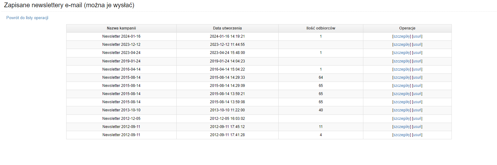497x165 pixels.
Task: Open szczegóły for newsletter created 17:45:12
Action: click(x=402, y=127)
